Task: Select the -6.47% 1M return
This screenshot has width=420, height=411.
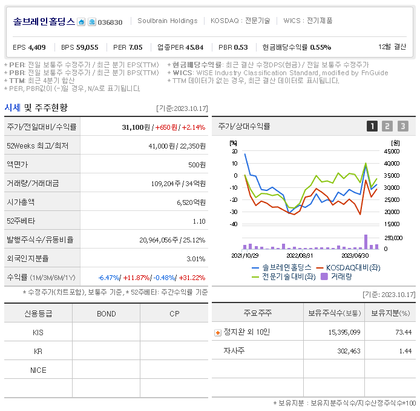Action: (109, 278)
